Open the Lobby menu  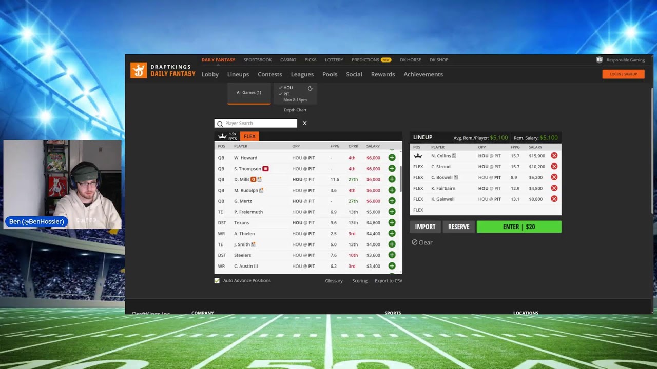coord(210,74)
